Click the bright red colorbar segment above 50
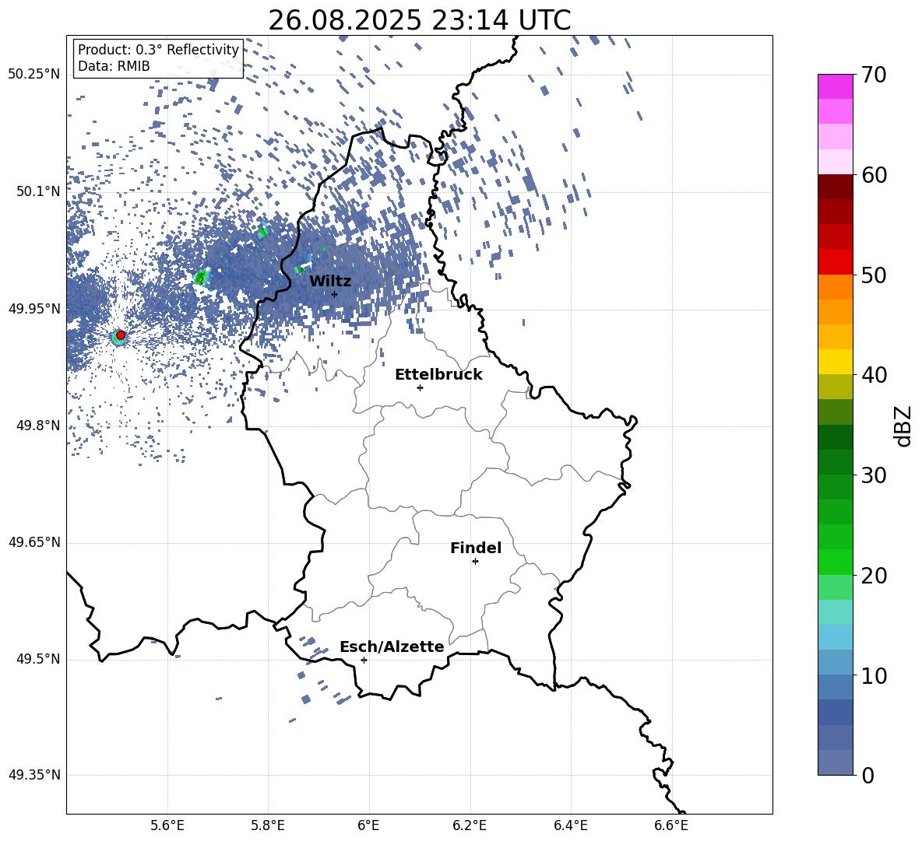Image resolution: width=922 pixels, height=841 pixels. 835,262
